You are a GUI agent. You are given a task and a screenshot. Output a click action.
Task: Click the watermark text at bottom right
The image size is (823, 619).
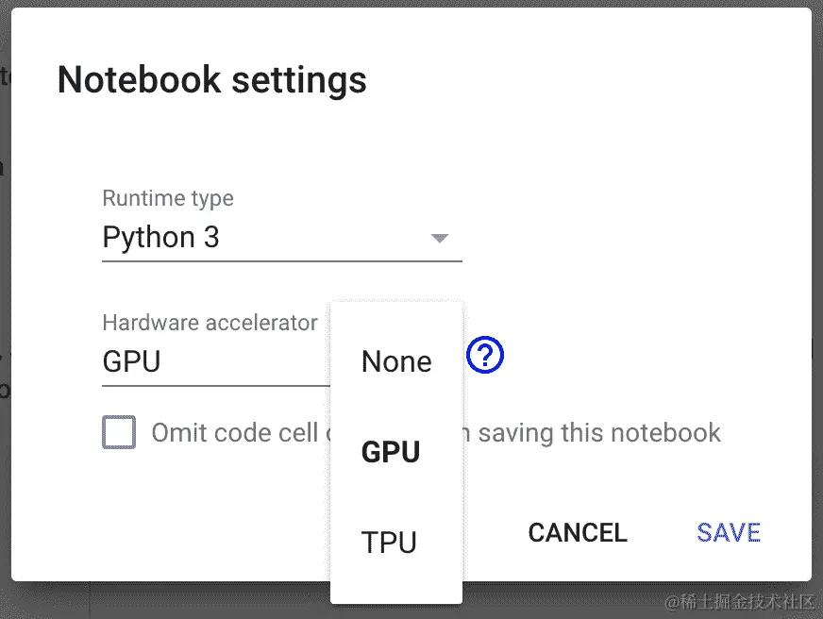click(739, 602)
